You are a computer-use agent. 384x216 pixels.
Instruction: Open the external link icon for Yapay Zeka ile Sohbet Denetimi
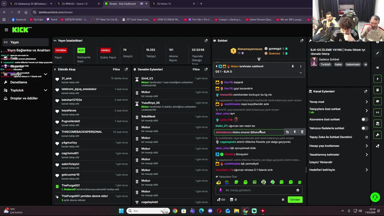coord(366,137)
